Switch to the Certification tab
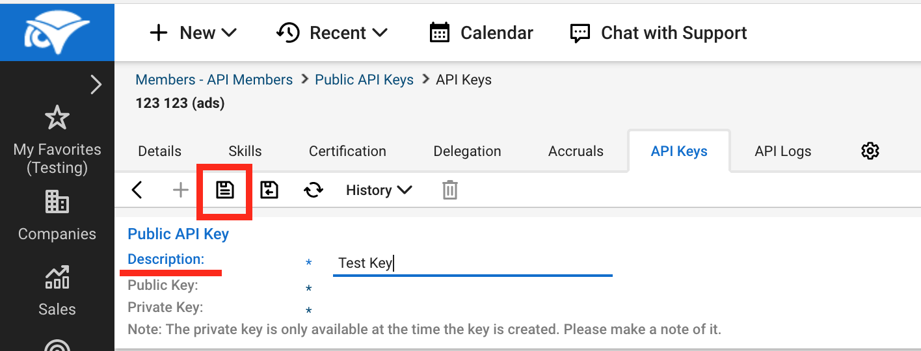This screenshot has width=921, height=351. point(347,151)
